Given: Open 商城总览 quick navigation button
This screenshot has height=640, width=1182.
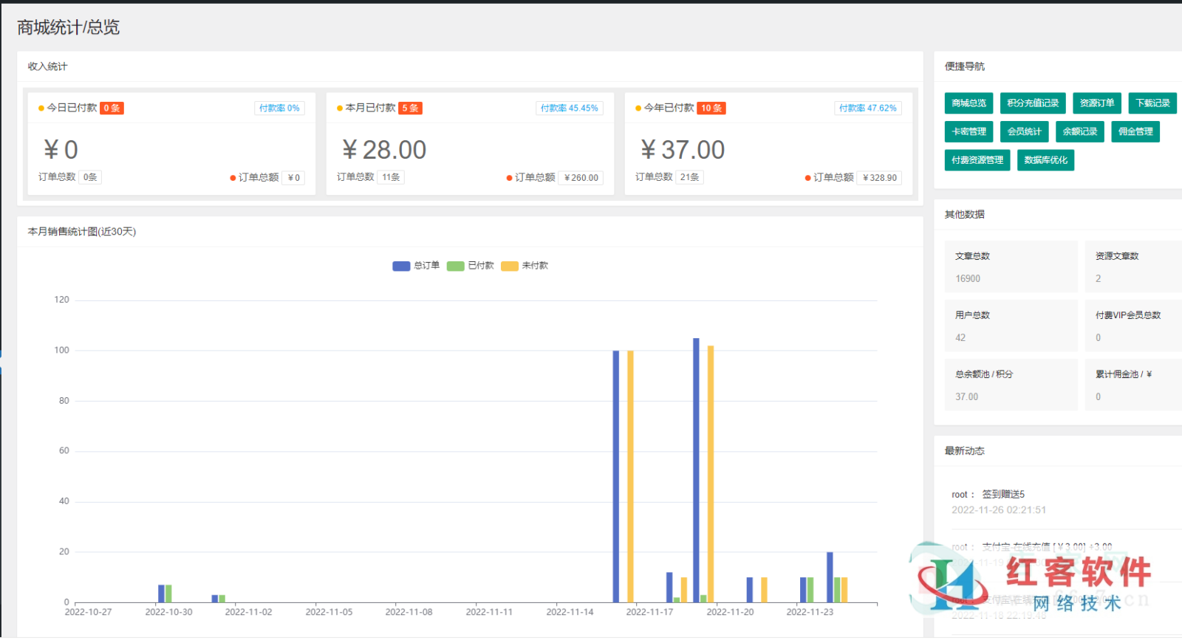Looking at the screenshot, I should click(x=969, y=103).
